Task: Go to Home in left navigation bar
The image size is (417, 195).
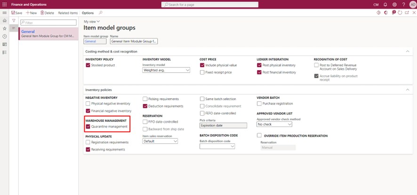Action: (4, 21)
